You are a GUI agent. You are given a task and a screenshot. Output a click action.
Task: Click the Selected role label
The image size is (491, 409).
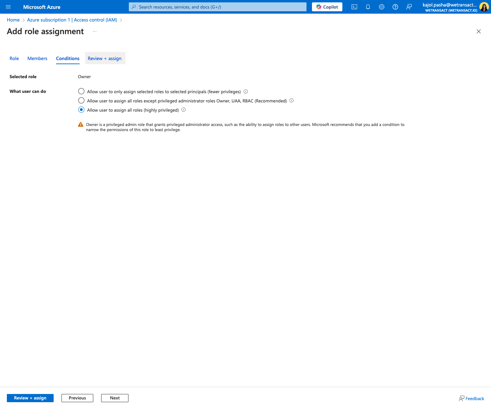coord(23,77)
